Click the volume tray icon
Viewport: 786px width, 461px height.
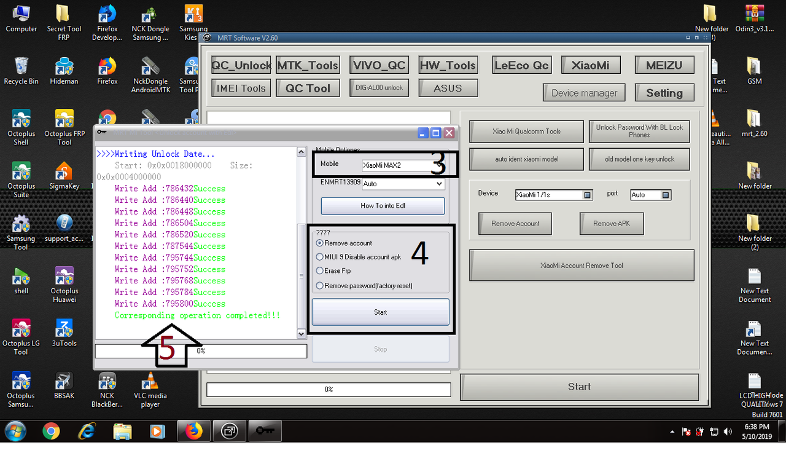728,432
